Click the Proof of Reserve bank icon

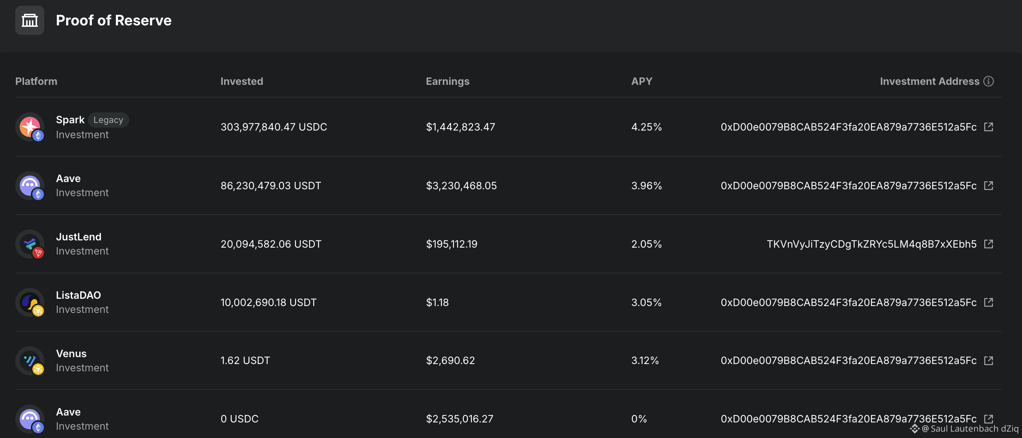30,21
